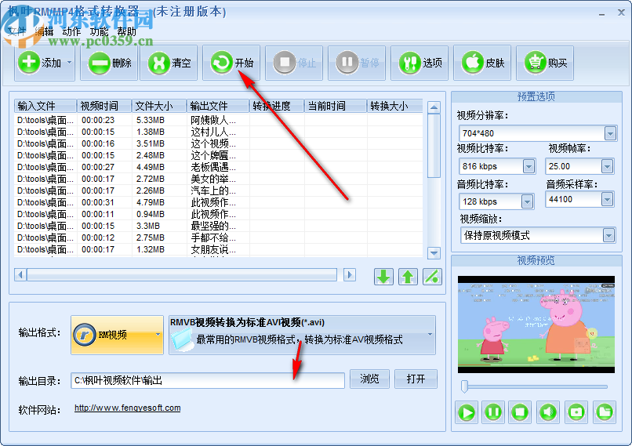Expand the 音频比特率 128 kbps dropdown
Viewport: 632px width, 446px height.
[x=527, y=201]
